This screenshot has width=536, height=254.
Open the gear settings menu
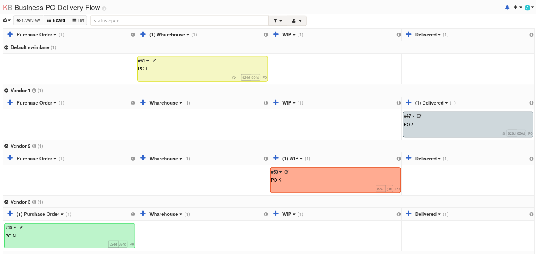click(6, 21)
